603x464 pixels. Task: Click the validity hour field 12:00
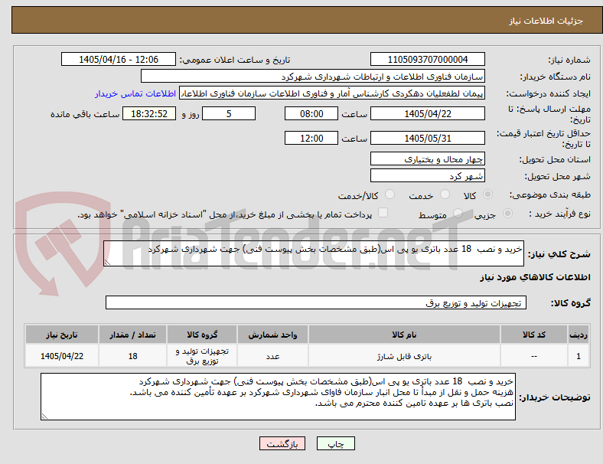coord(311,138)
